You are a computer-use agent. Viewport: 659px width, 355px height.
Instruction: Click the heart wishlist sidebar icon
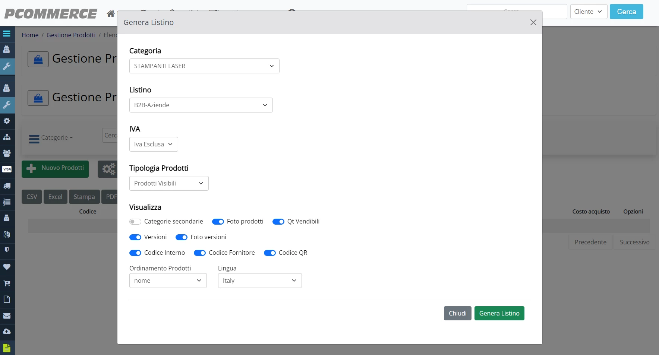click(x=7, y=267)
